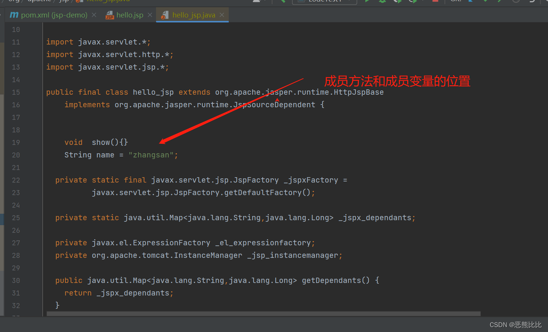
Task: Click line number 19 in the gutter
Action: [x=16, y=143]
